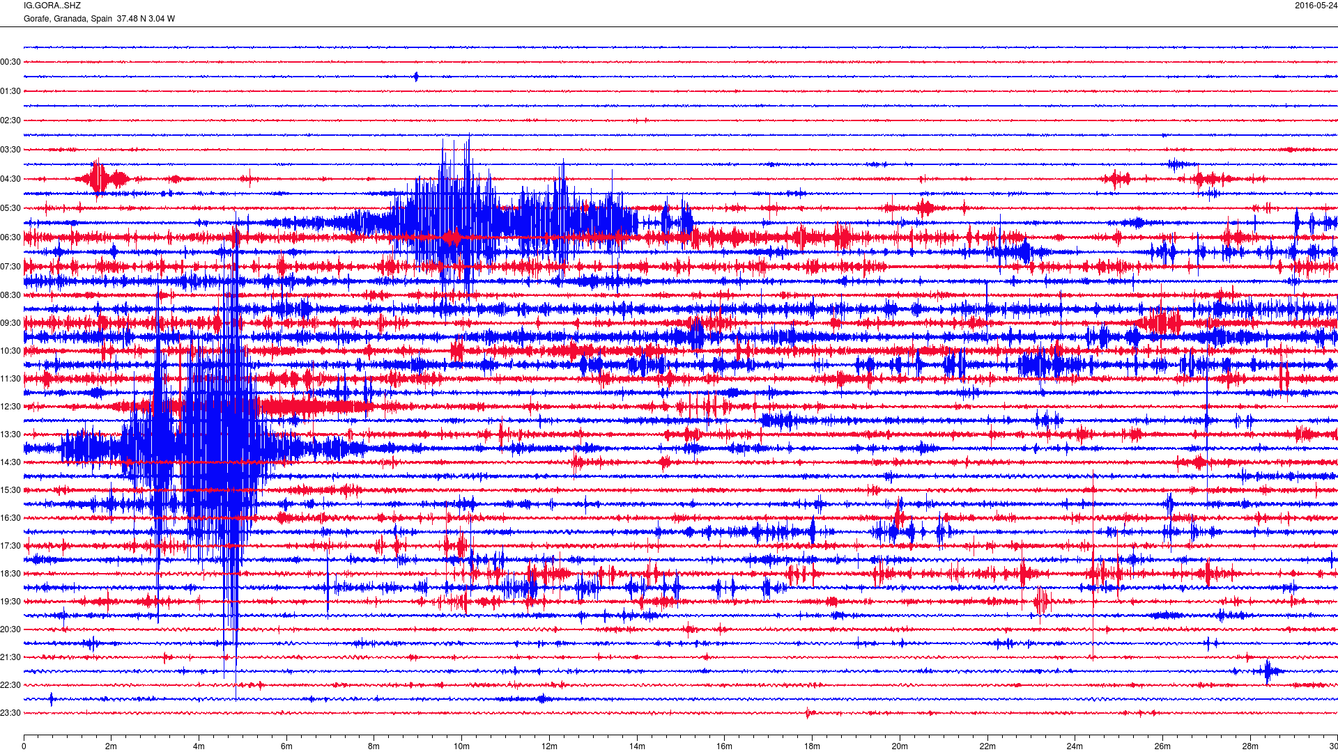Click the 20:30 time label
This screenshot has height=752, width=1338.
coord(10,629)
